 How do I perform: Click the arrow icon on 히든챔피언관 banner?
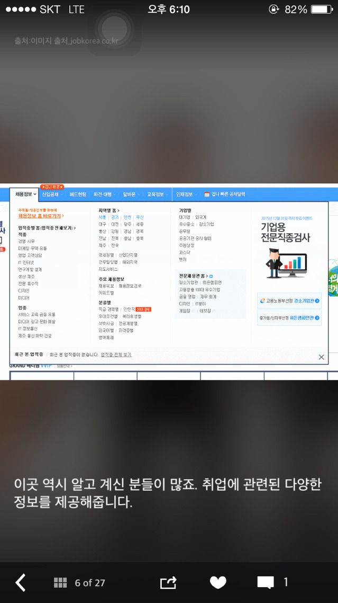pyautogui.click(x=317, y=317)
